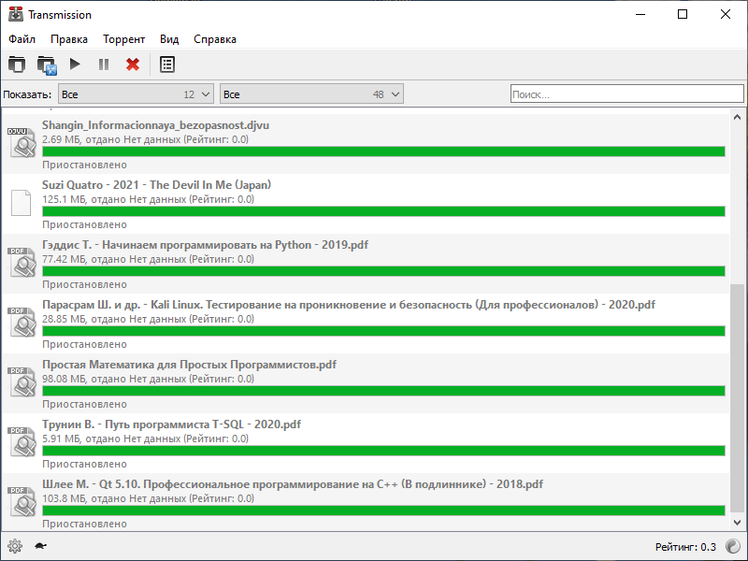Click the PDF icon for Парасрам Ш. torrent
Screen dimensions: 748x561
(x=22, y=322)
